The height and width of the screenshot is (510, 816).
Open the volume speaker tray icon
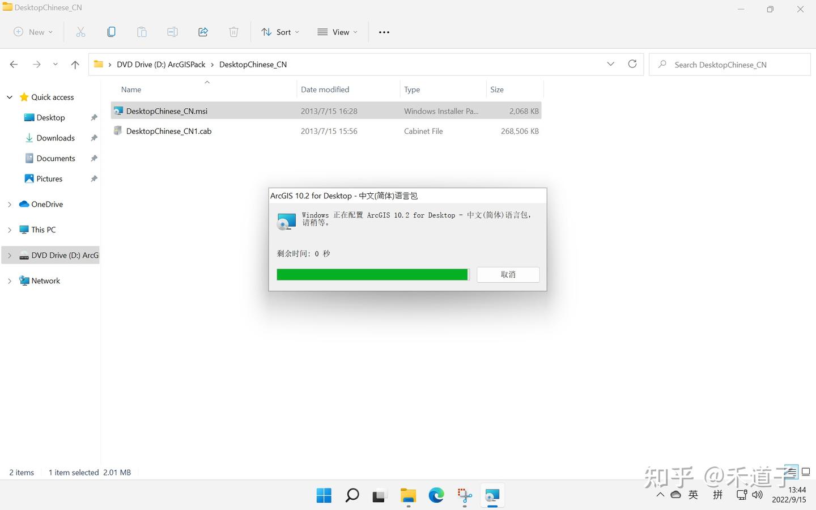[x=757, y=495]
